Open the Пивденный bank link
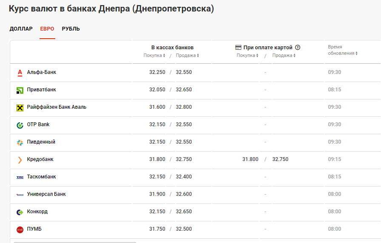This screenshot has height=243, width=381. point(41,142)
